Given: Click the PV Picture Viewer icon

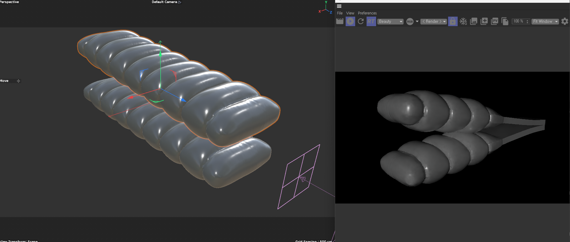Looking at the screenshot, I should pyautogui.click(x=495, y=21).
